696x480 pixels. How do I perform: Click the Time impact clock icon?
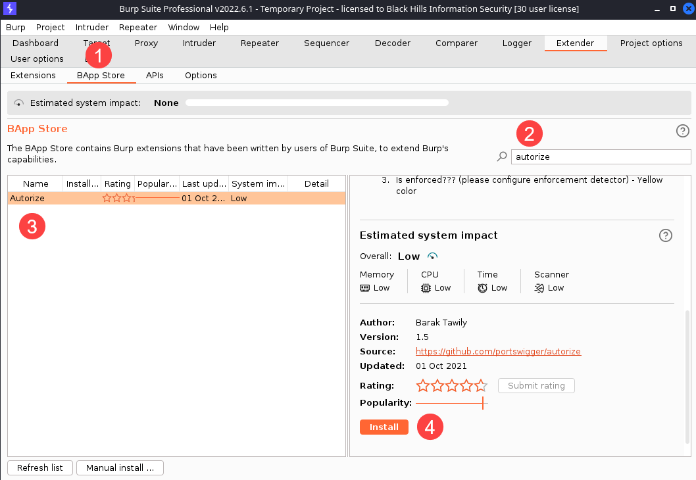[483, 288]
